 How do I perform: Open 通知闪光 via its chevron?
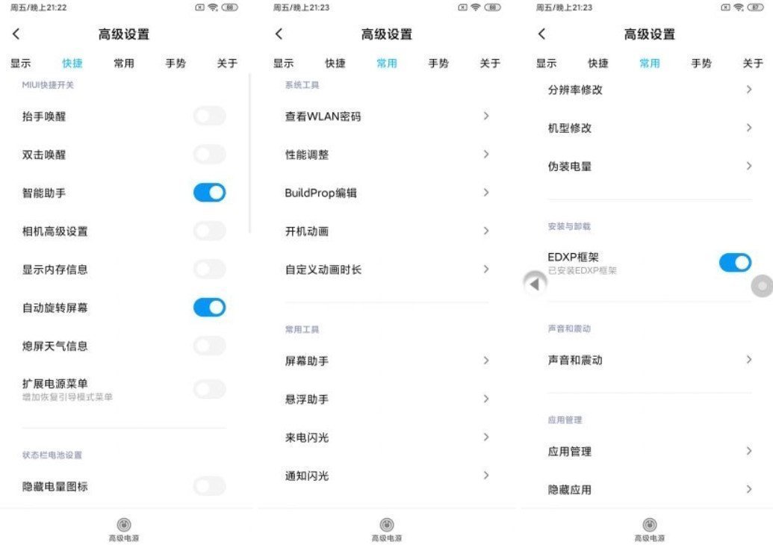pos(486,475)
